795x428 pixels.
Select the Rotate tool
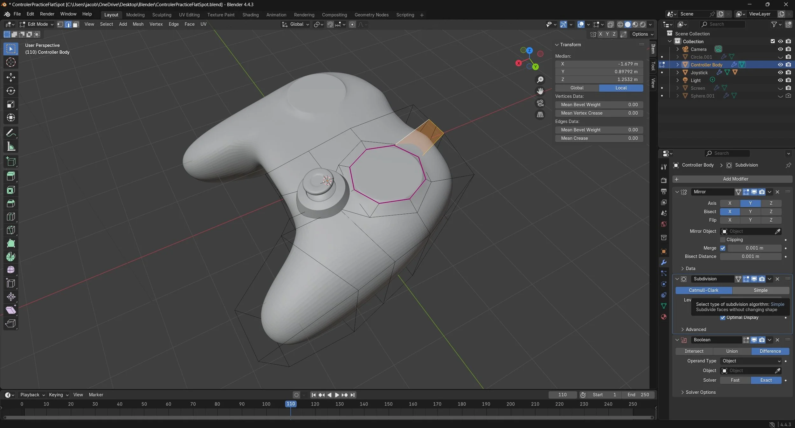click(11, 91)
